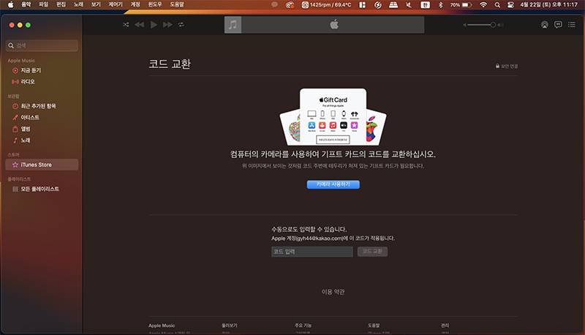Open the Wi-Fi status menu
The height and width of the screenshot is (335, 585).
point(483,4)
